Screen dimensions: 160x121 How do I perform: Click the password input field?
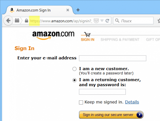pos(102,92)
